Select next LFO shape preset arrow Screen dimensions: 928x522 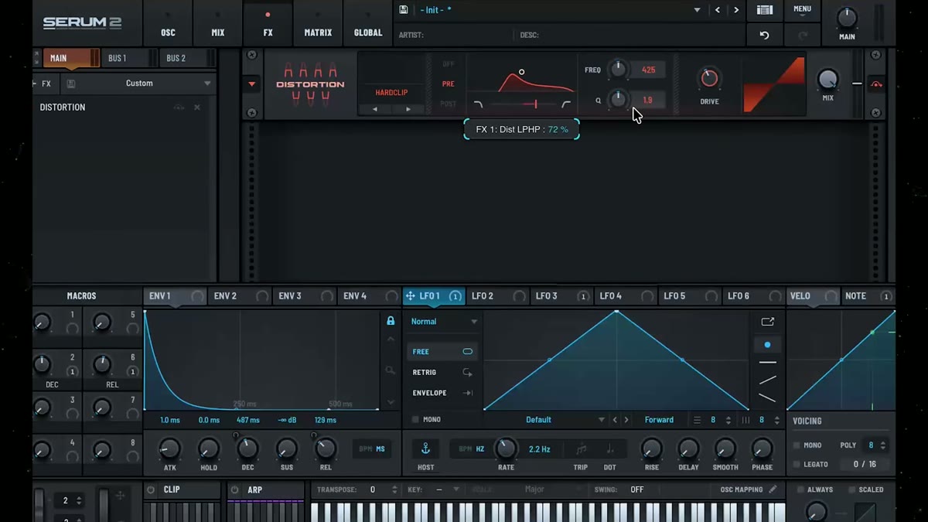point(626,420)
